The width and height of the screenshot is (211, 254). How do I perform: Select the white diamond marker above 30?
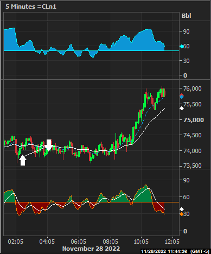[x=182, y=209]
